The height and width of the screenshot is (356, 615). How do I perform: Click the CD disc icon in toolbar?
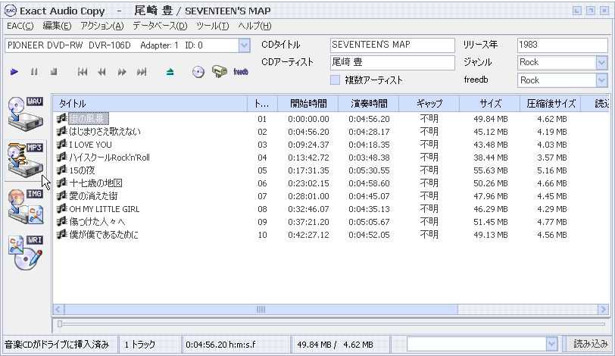point(198,72)
